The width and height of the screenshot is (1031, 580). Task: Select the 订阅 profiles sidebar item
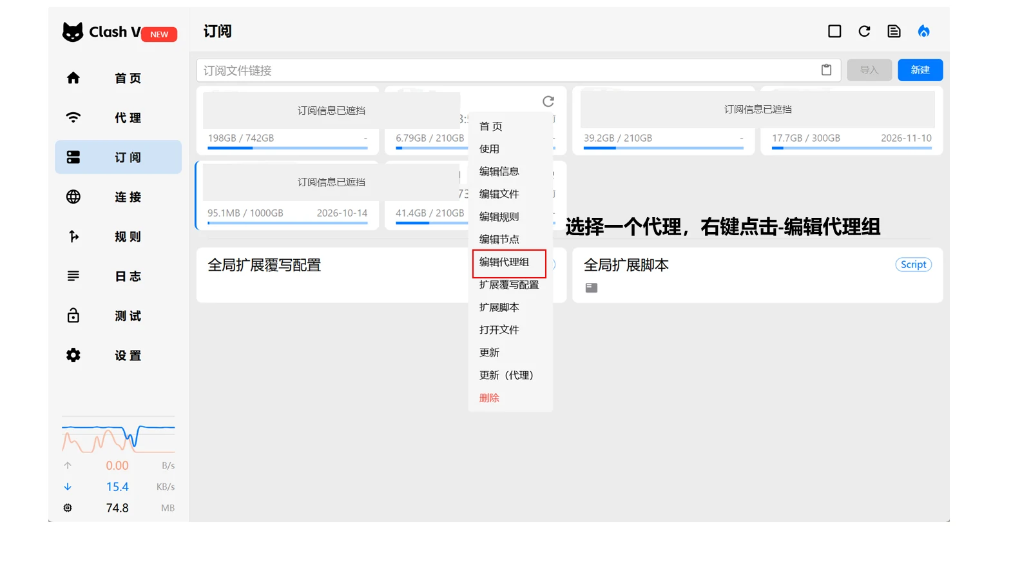[x=119, y=157]
